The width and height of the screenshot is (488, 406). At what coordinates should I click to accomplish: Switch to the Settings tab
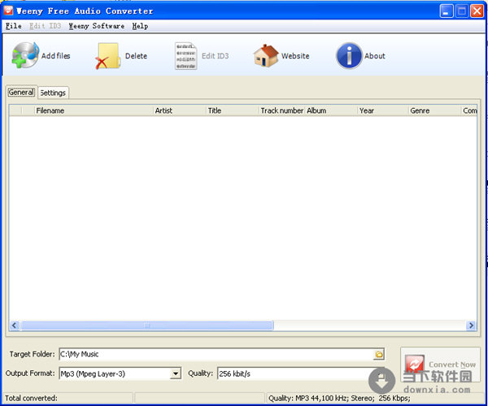coord(53,93)
